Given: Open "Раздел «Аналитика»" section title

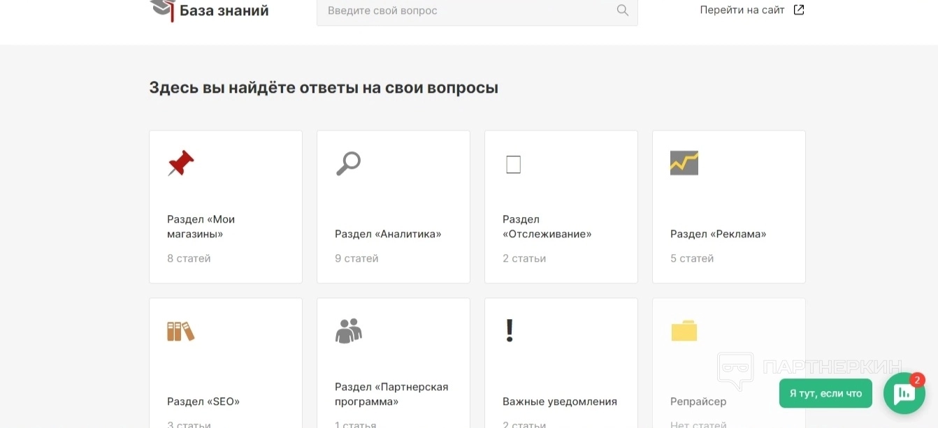Looking at the screenshot, I should pos(388,234).
